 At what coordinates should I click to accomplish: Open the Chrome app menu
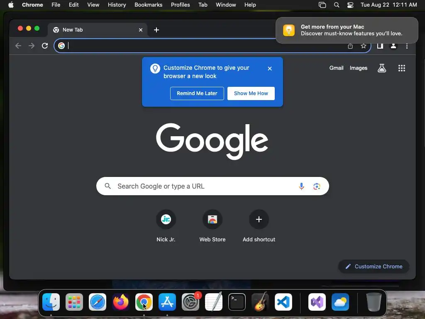pyautogui.click(x=32, y=5)
